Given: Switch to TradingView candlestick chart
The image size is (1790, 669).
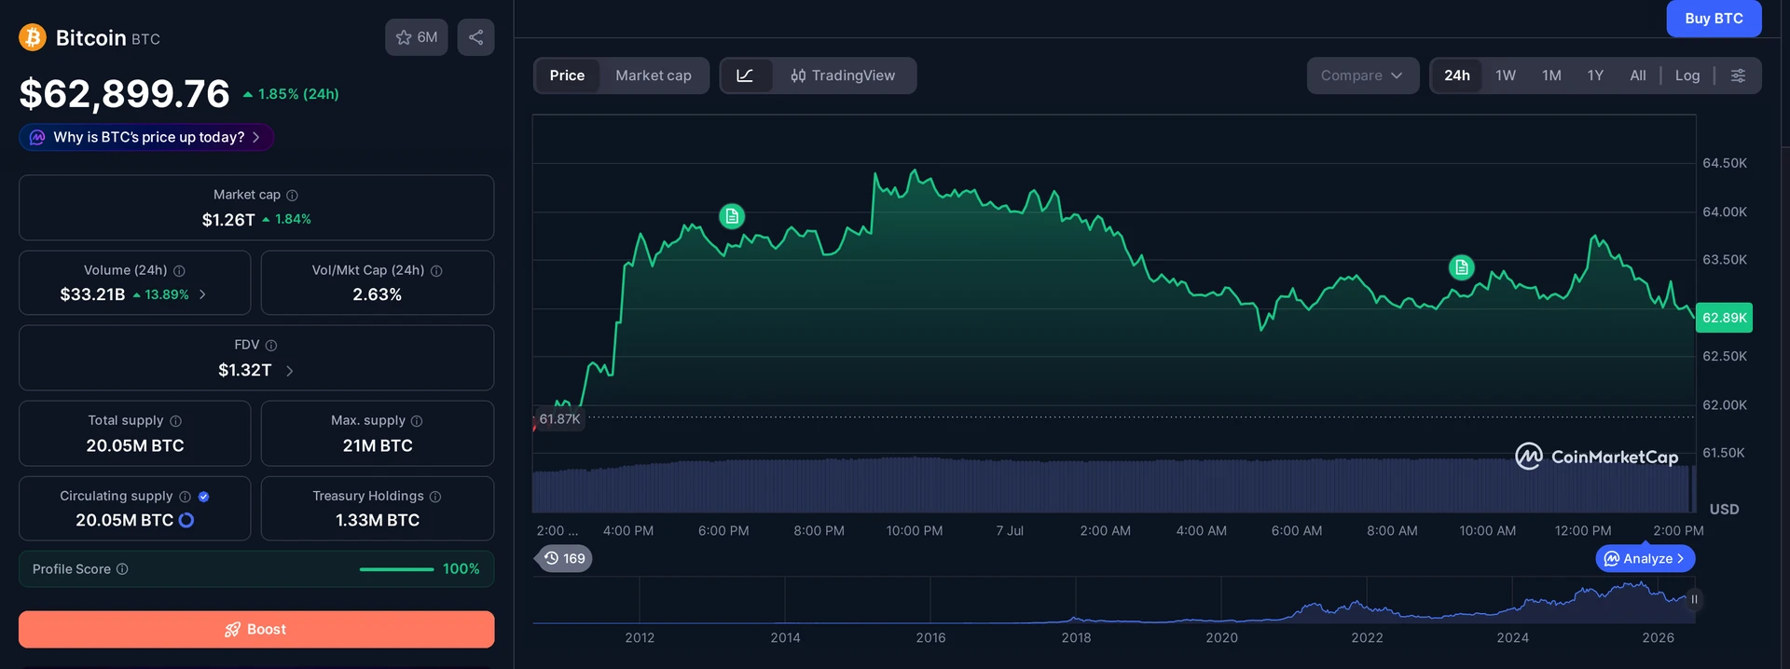Looking at the screenshot, I should pos(843,75).
